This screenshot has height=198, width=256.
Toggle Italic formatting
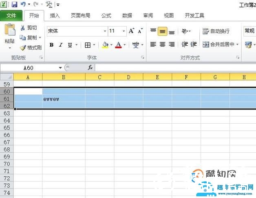[61, 45]
